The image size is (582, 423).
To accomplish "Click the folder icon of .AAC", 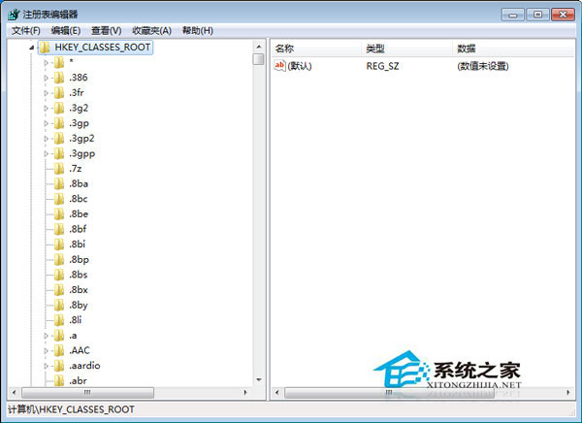I will [59, 350].
